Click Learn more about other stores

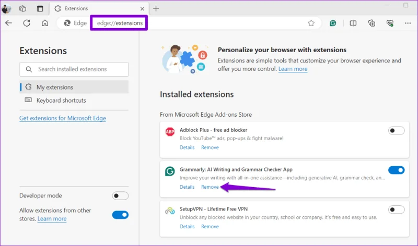coord(52,218)
